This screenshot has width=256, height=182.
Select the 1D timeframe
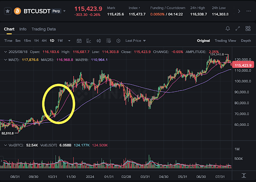[52, 41]
